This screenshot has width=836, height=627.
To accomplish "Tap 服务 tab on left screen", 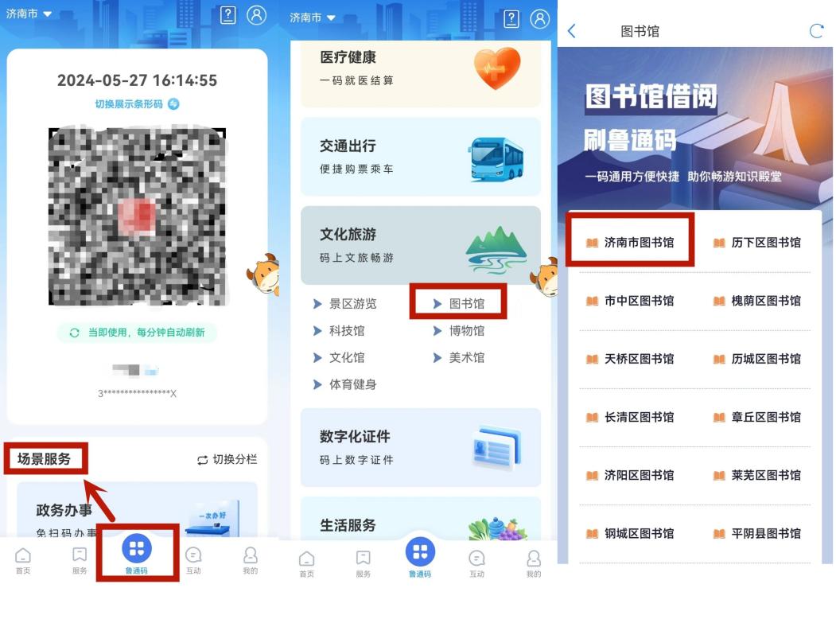I will (x=80, y=561).
